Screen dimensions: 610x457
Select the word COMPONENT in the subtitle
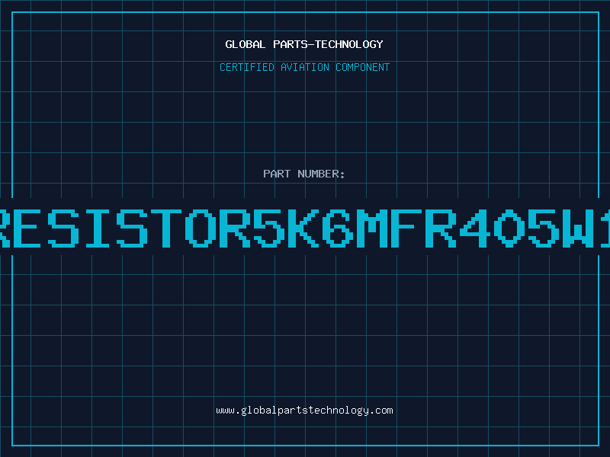[363, 67]
